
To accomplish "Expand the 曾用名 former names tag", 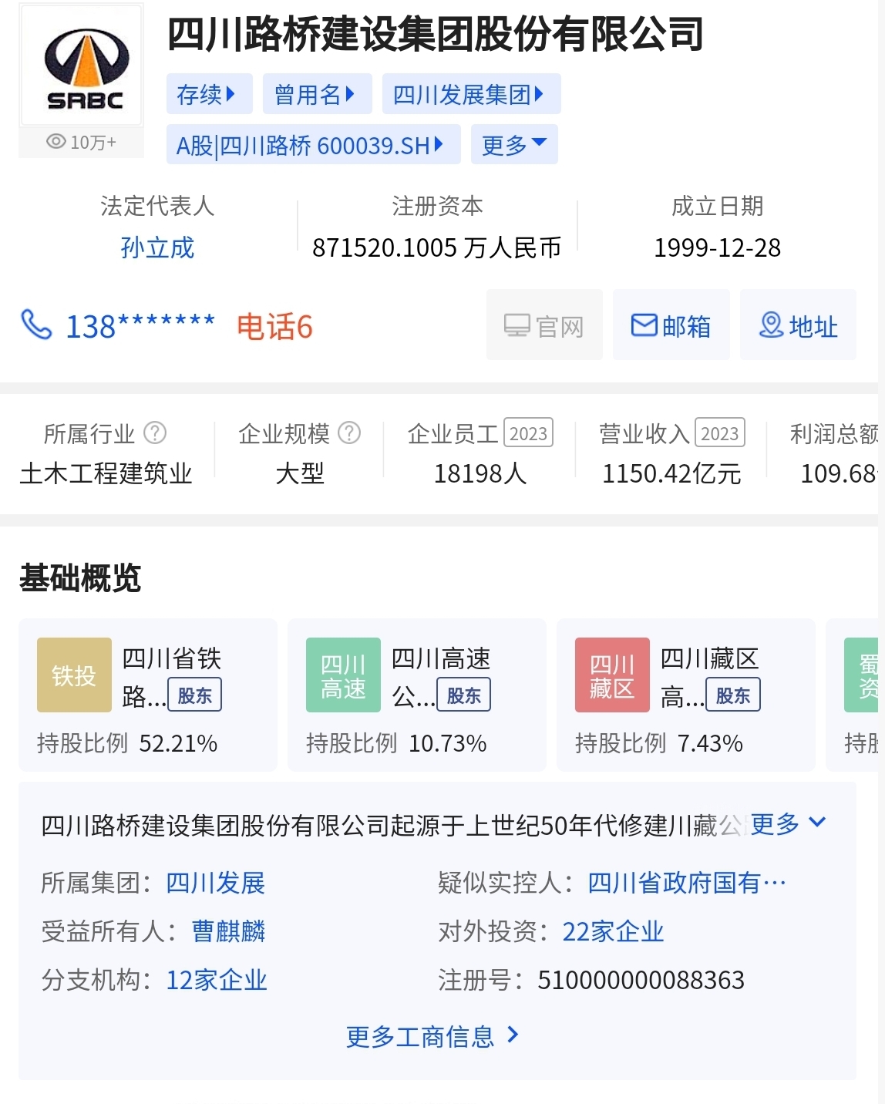I will (x=318, y=94).
